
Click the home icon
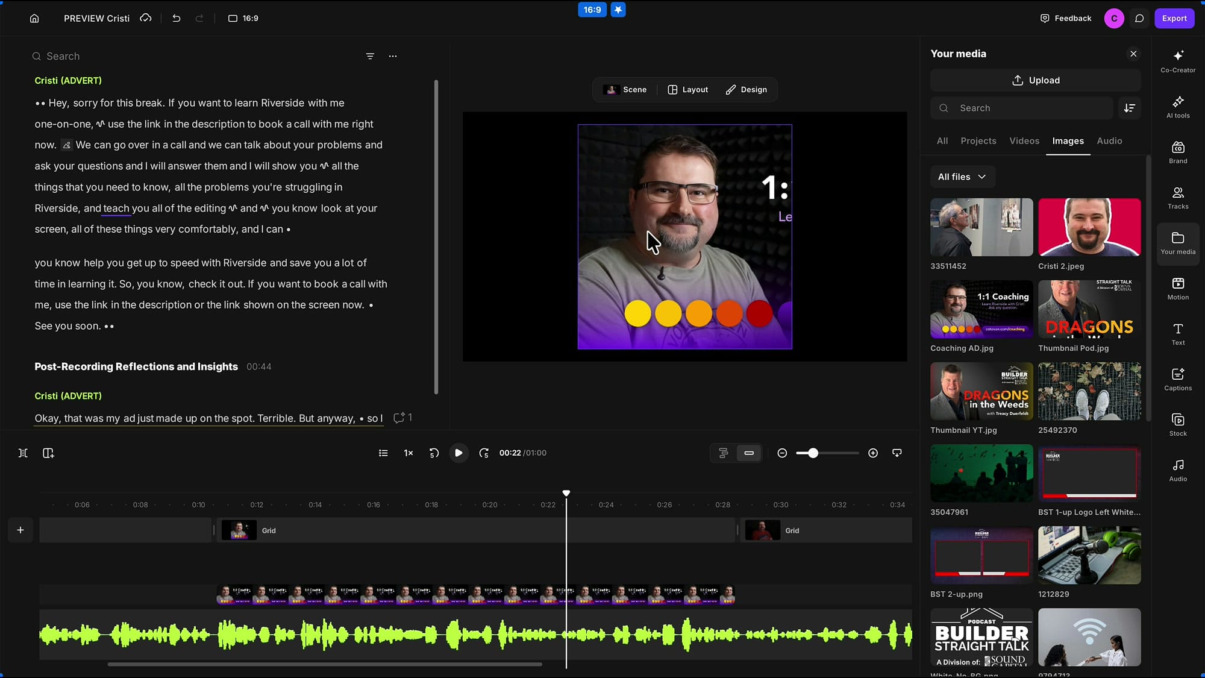click(34, 19)
